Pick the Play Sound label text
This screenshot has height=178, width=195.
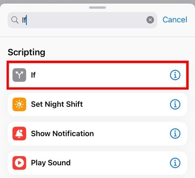click(x=51, y=163)
